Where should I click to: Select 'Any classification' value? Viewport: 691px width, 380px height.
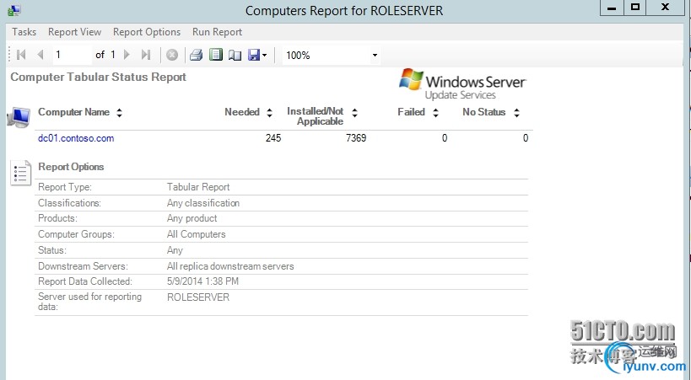[x=203, y=203]
